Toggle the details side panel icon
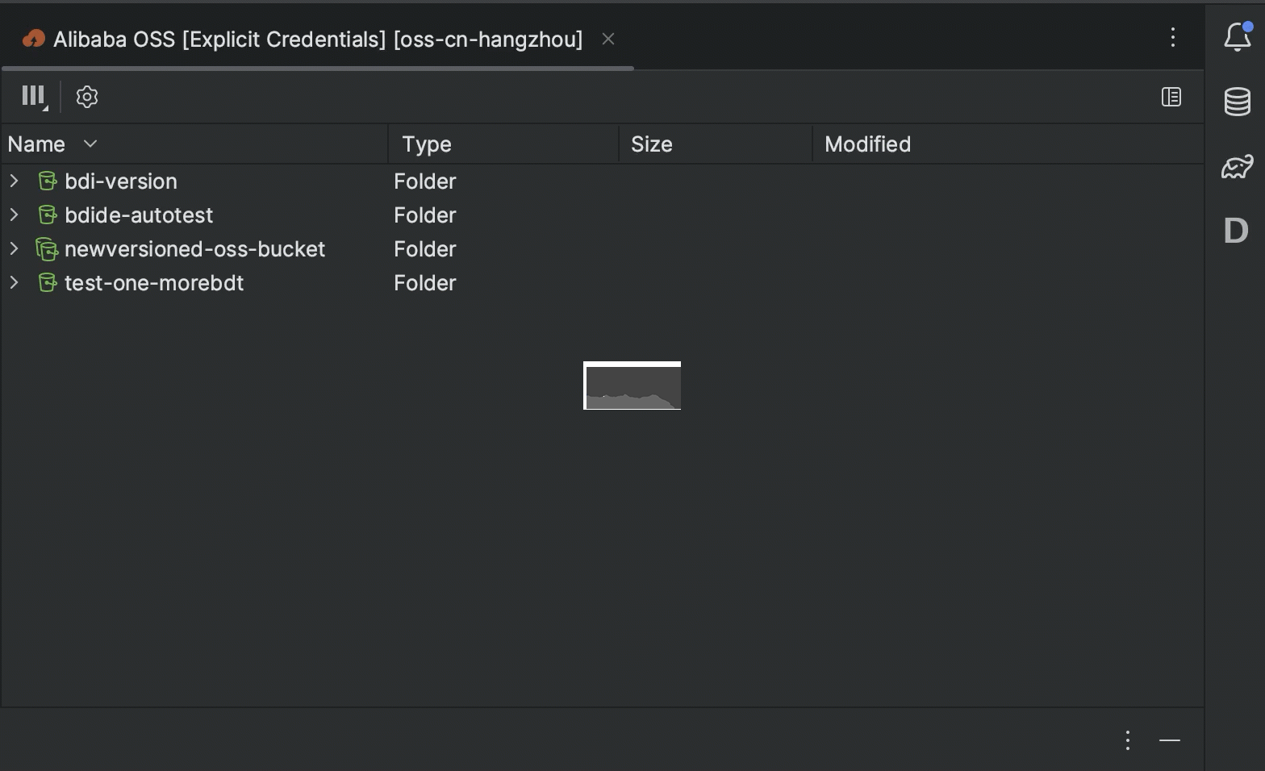This screenshot has height=771, width=1265. tap(1171, 97)
